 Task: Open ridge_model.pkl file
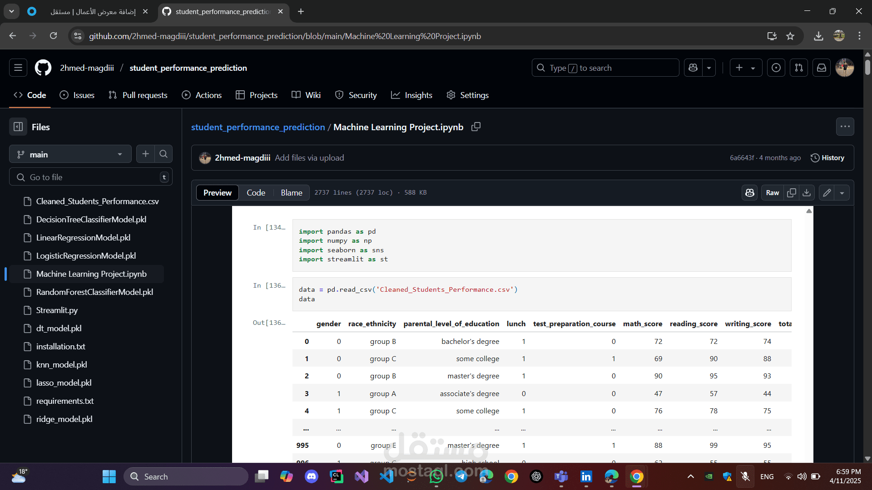(64, 419)
